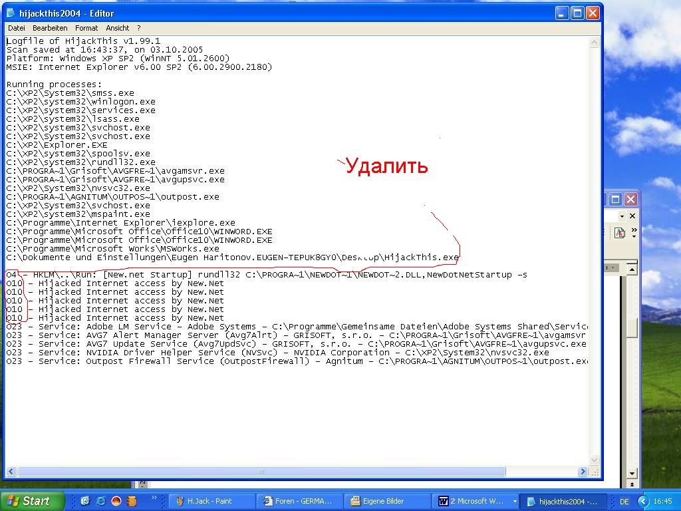Open the ? help menu
Image resolution: width=681 pixels, height=511 pixels.
point(139,28)
